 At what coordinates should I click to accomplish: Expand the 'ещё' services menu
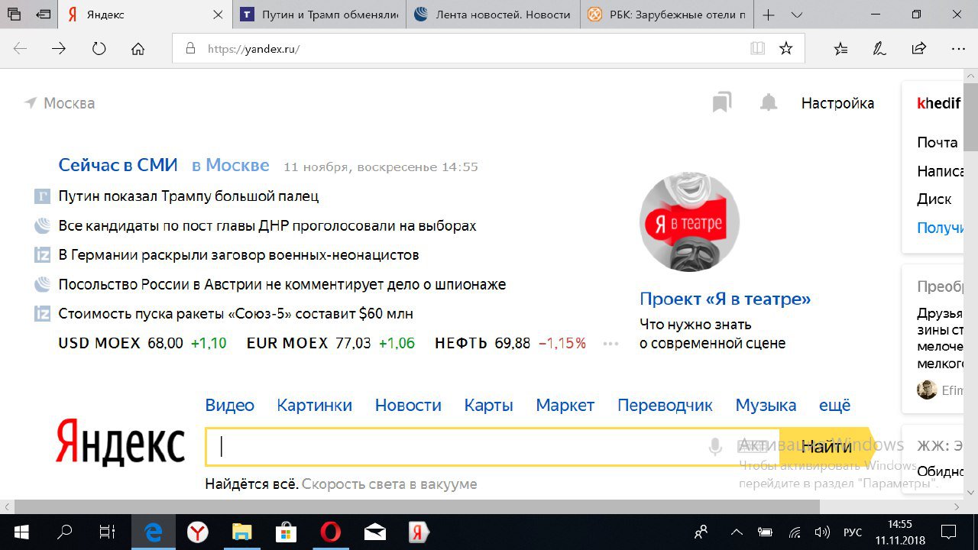[x=834, y=406]
